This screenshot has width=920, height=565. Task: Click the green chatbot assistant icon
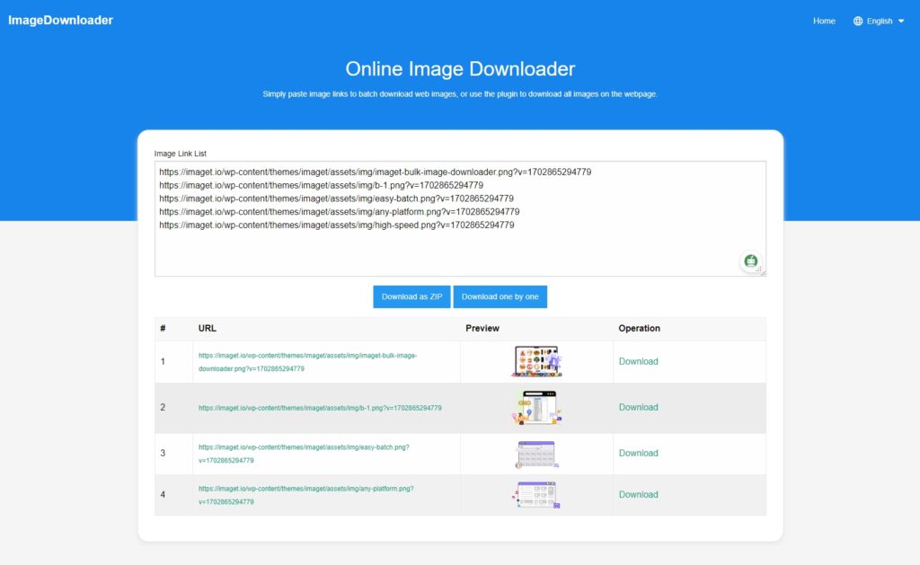(x=750, y=261)
